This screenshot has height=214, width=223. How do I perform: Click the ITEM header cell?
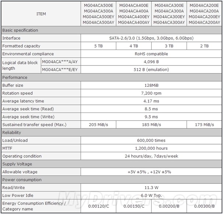click(41, 14)
